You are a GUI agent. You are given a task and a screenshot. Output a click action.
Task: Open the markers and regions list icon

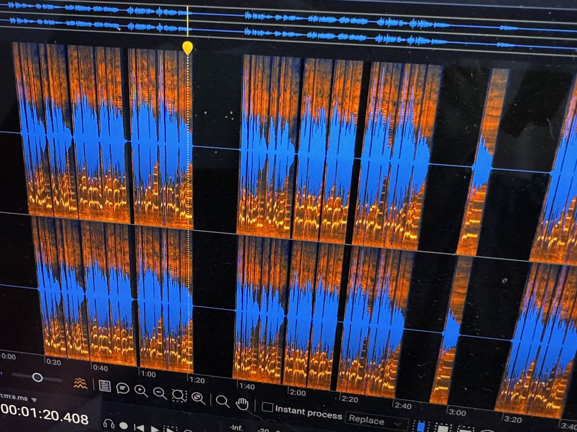[x=104, y=385]
